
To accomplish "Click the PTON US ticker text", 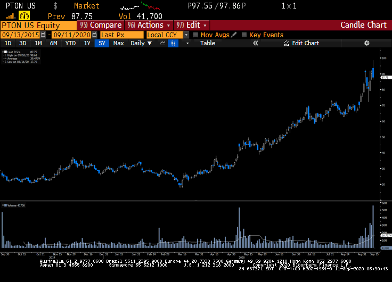I will (x=21, y=6).
